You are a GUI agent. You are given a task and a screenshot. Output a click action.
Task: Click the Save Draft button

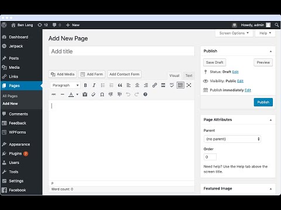pos(214,62)
